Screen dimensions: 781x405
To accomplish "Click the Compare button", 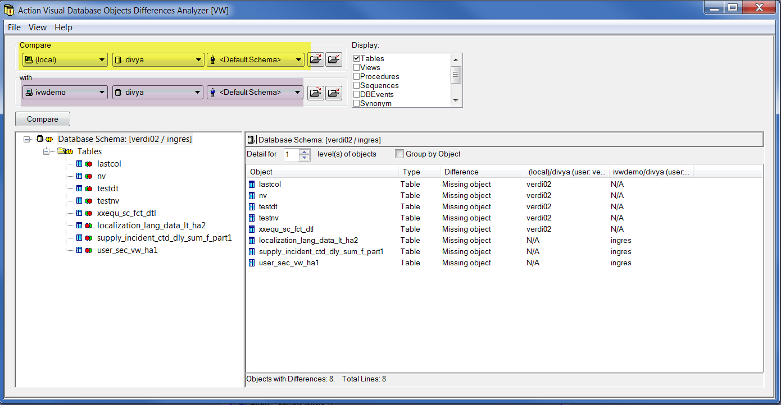I will coord(43,119).
